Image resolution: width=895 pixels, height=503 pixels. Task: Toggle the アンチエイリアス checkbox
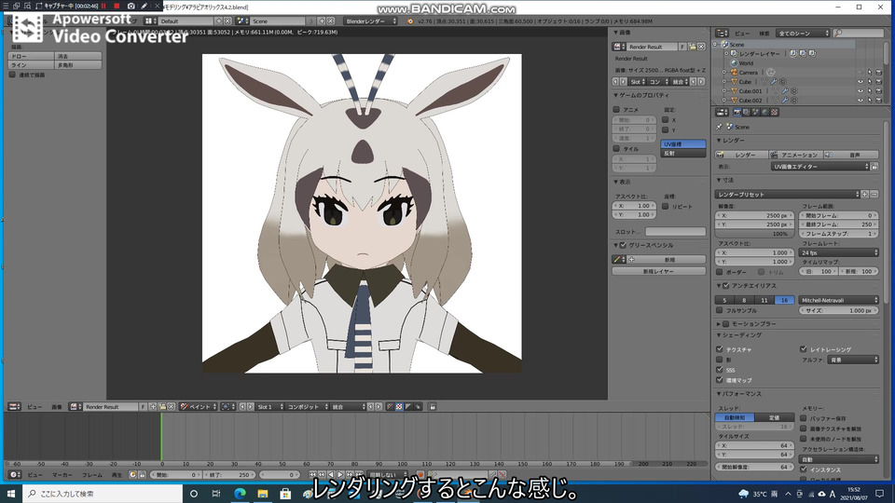click(726, 286)
